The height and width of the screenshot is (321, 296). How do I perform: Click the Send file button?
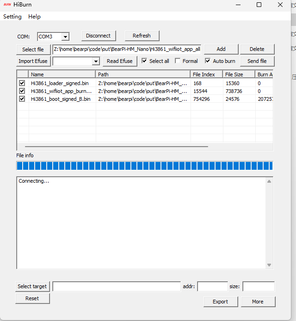point(257,61)
